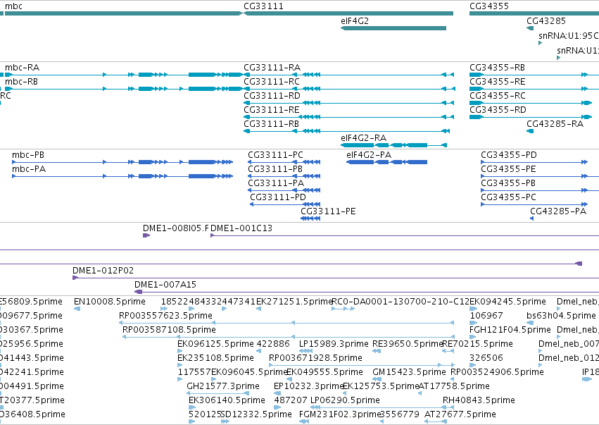This screenshot has width=599, height=425.
Task: Click the snRNA:U1:95C label
Action: pos(569,36)
